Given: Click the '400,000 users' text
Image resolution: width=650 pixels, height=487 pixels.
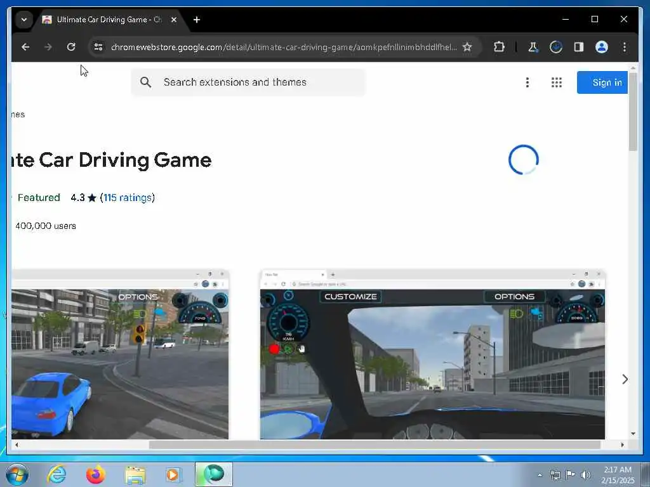Looking at the screenshot, I should click(x=46, y=226).
